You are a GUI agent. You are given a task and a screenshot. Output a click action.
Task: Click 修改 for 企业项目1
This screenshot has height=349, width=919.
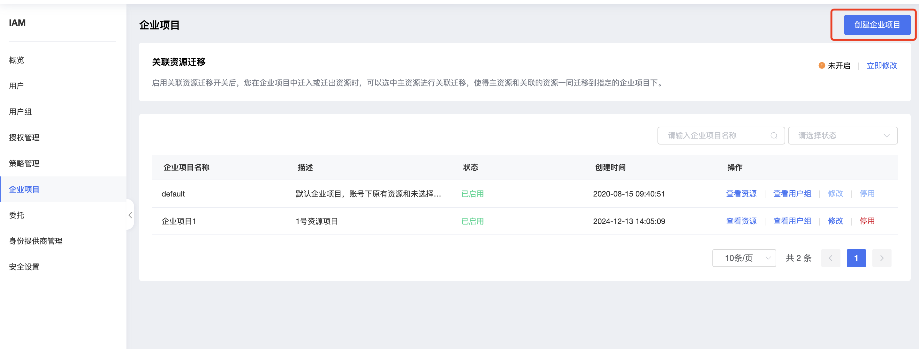tap(835, 221)
